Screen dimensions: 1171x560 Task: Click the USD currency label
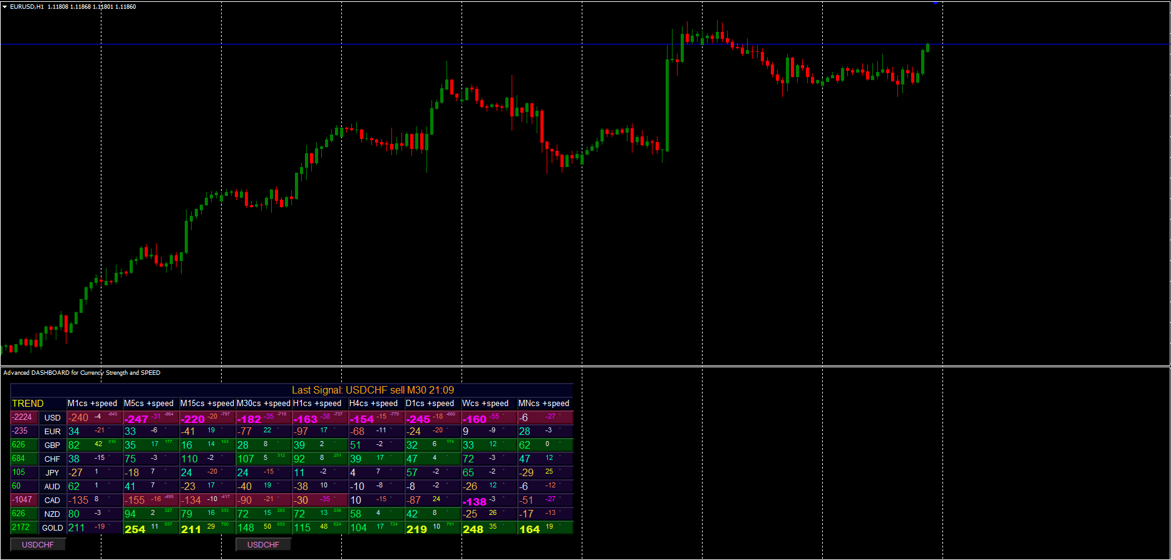[x=53, y=418]
